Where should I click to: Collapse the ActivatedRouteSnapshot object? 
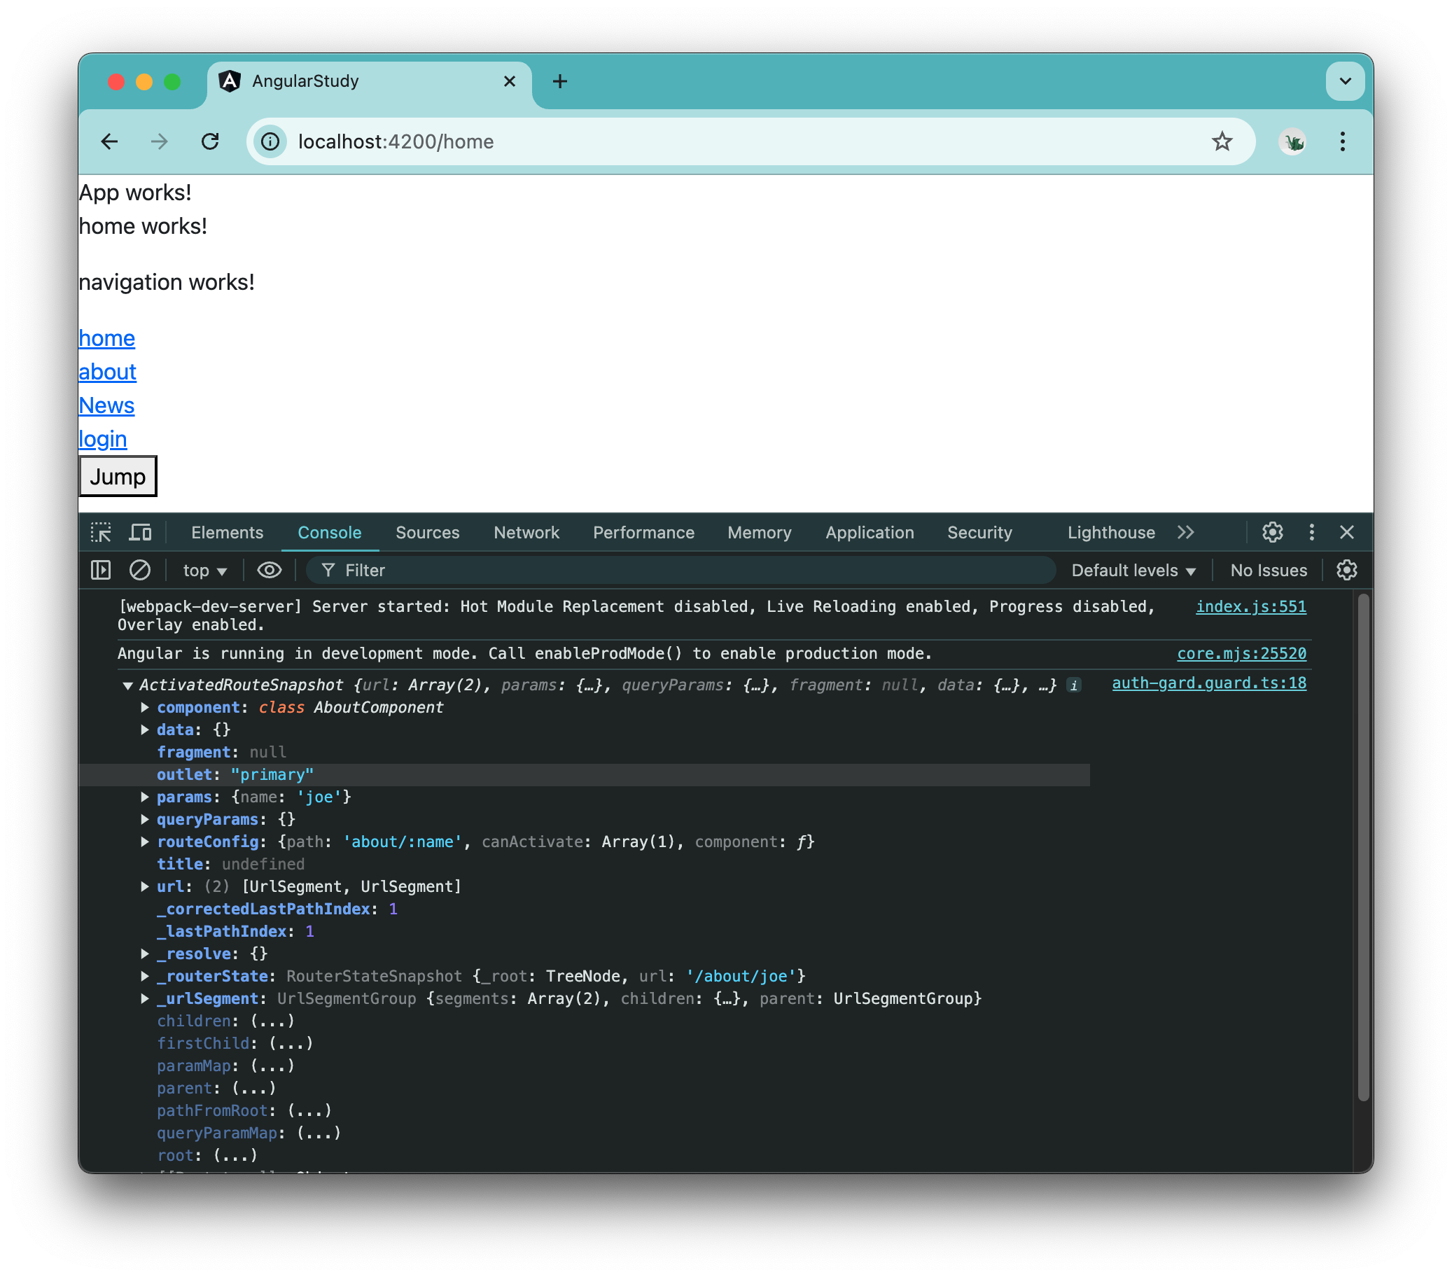point(127,685)
